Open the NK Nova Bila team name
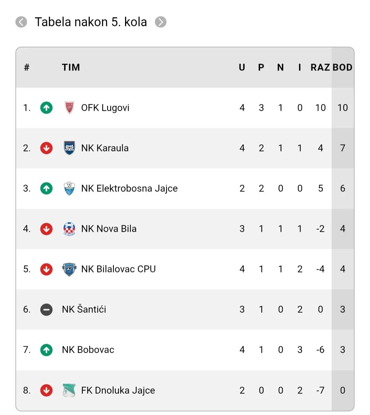370x415 pixels. 109,229
